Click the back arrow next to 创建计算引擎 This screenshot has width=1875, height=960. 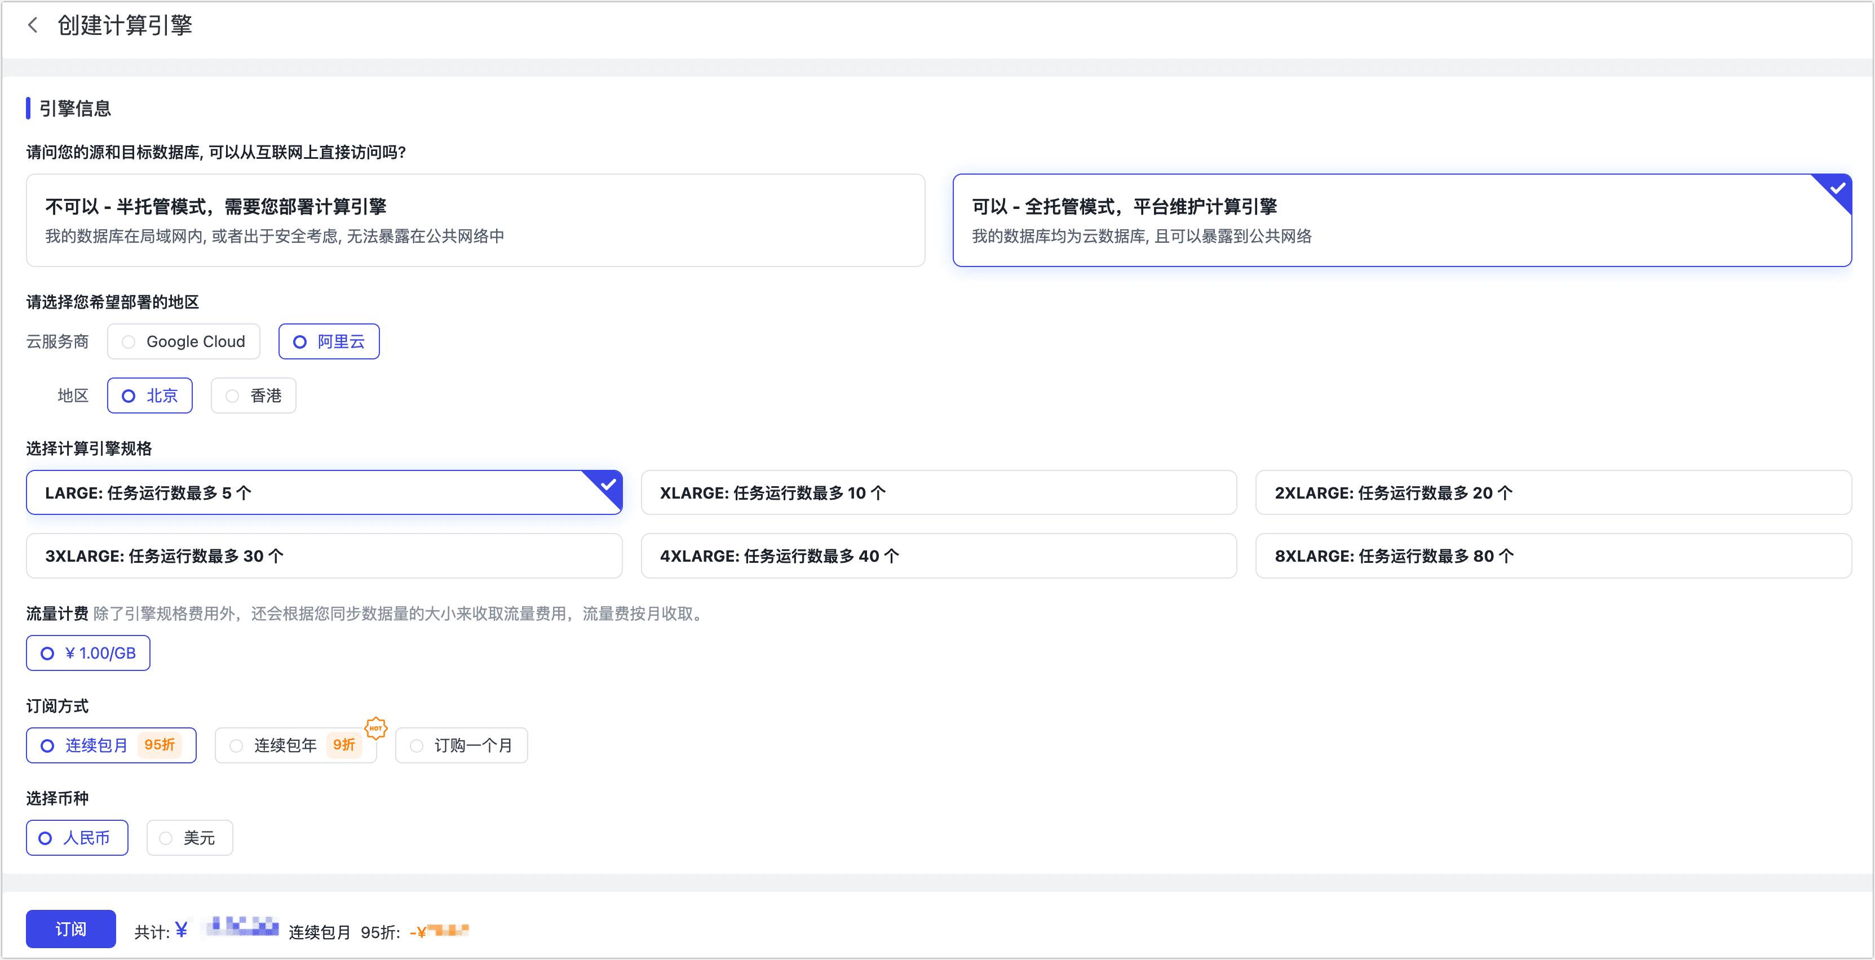(33, 24)
